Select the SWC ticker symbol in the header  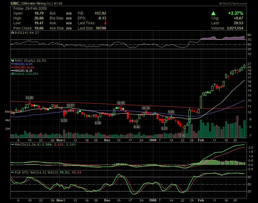point(15,3)
